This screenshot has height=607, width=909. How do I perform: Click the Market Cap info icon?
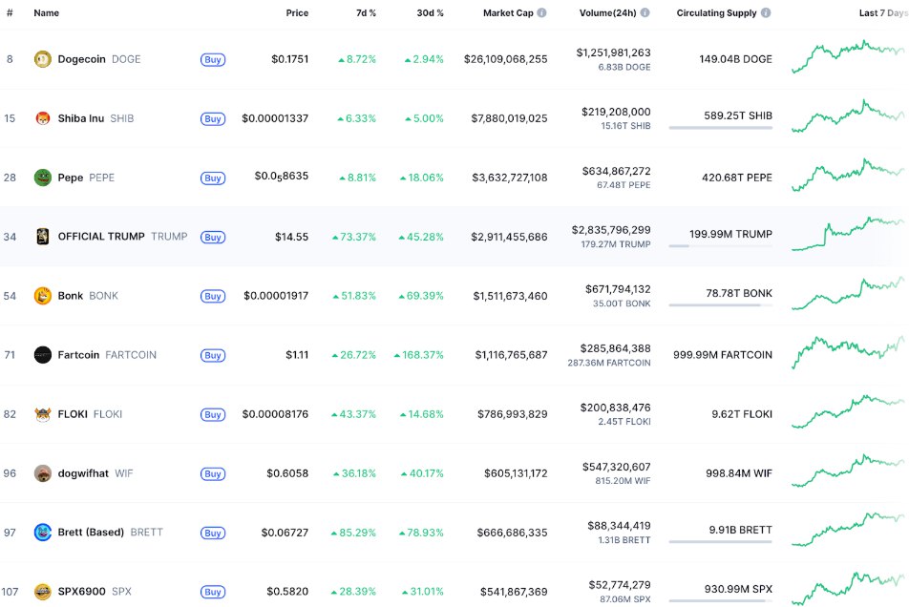pos(541,12)
